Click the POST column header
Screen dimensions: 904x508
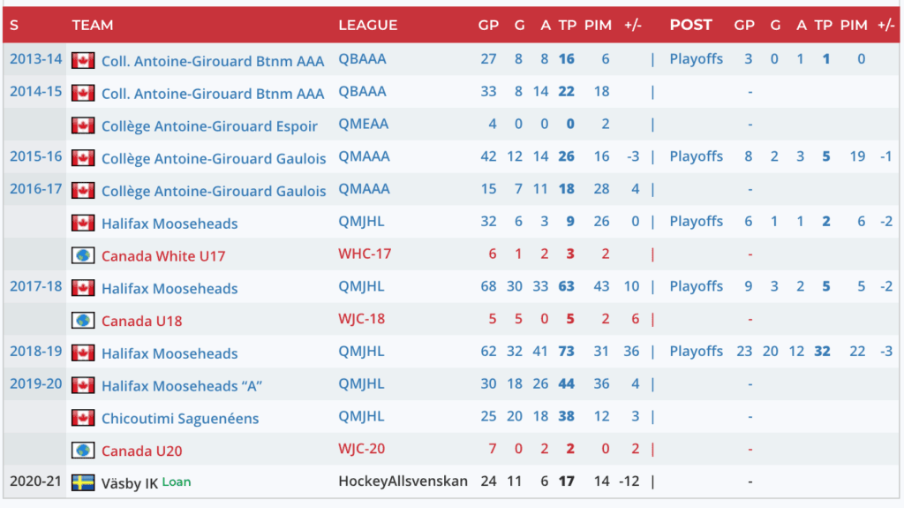tap(690, 25)
